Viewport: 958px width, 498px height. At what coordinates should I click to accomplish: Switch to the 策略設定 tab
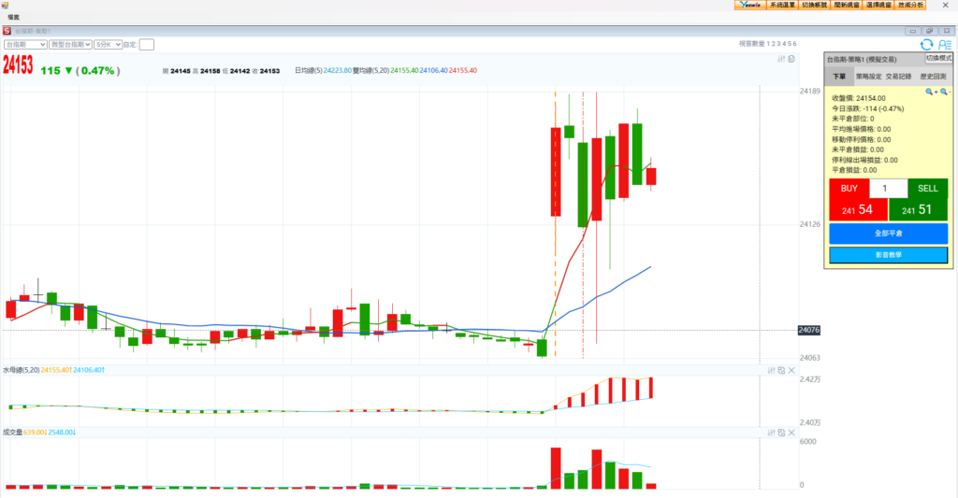(869, 77)
